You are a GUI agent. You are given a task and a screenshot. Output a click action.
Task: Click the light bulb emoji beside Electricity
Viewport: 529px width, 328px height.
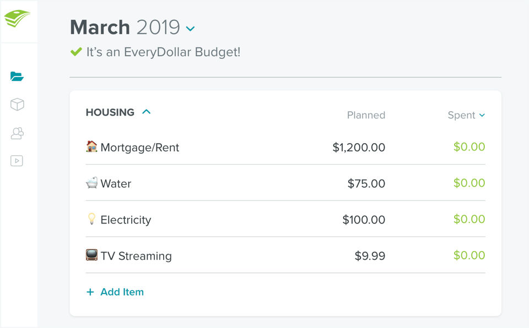click(x=91, y=219)
